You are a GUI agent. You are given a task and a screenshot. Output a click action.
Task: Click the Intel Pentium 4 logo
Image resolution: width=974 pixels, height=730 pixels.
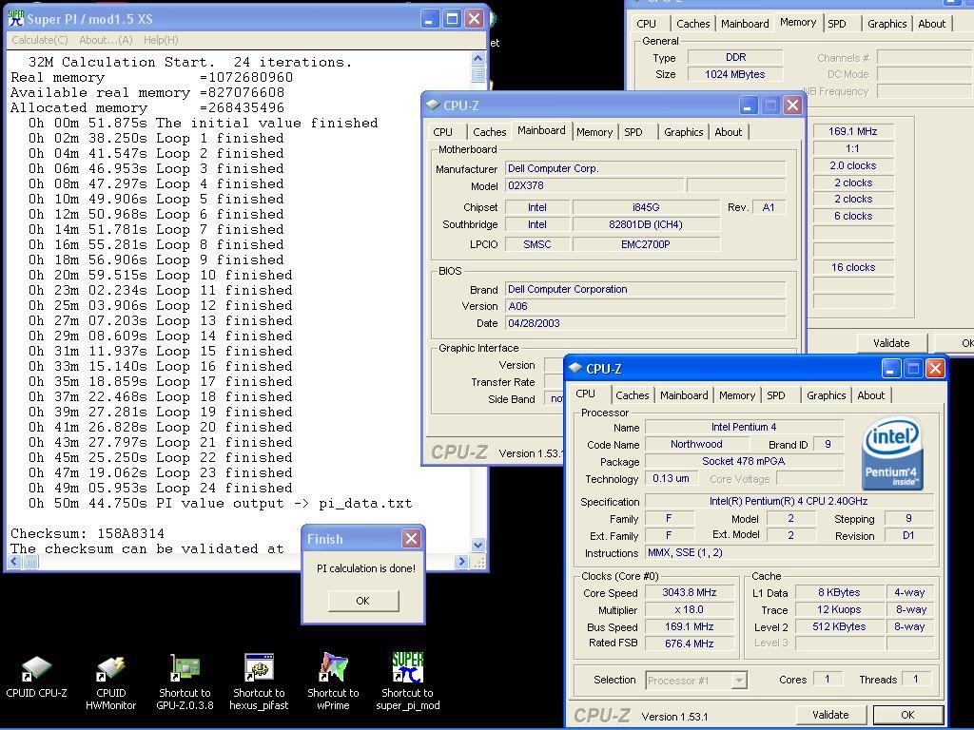coord(891,455)
